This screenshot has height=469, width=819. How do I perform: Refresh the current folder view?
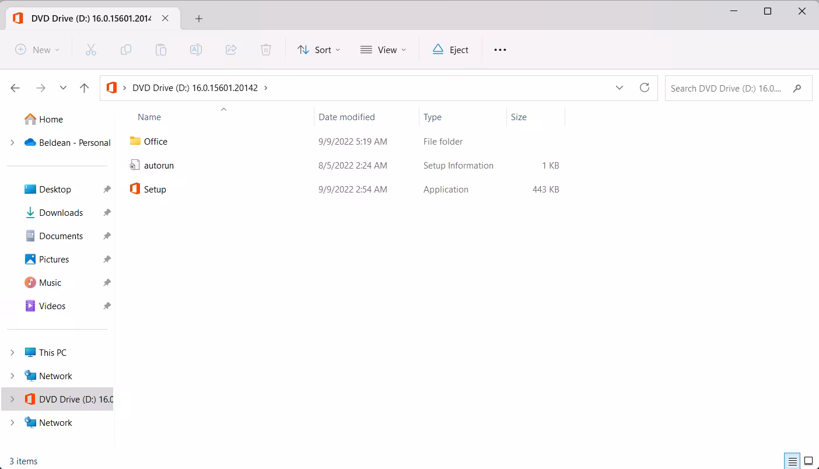645,87
